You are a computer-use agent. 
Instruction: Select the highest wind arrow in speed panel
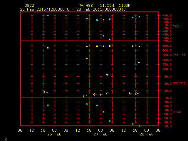108,74
